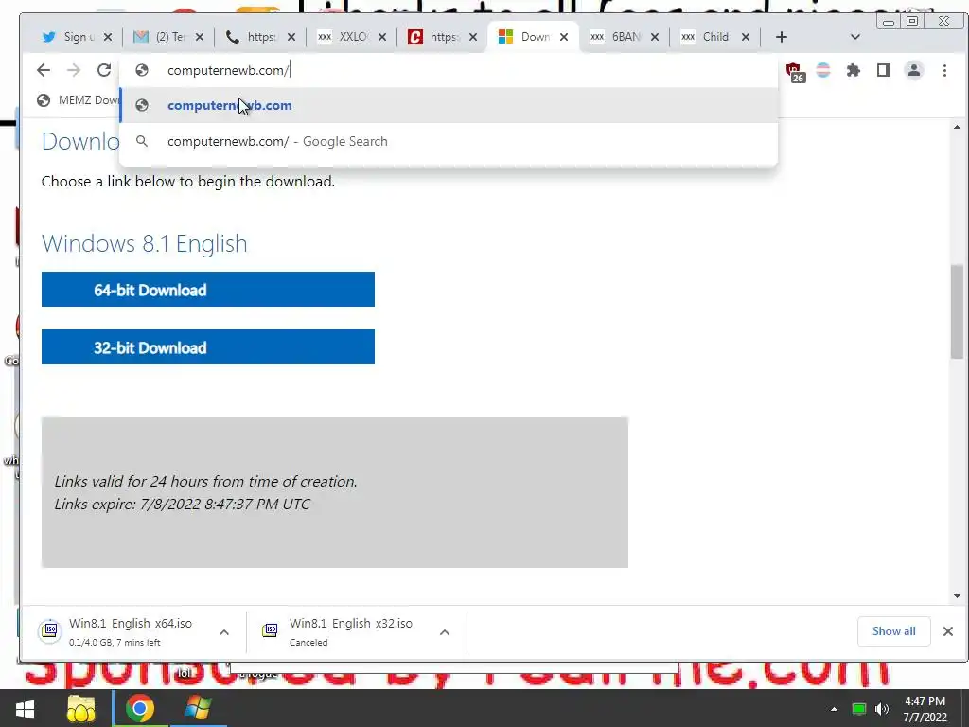969x727 pixels.
Task: Click the 64-bit Download button
Action: point(207,290)
